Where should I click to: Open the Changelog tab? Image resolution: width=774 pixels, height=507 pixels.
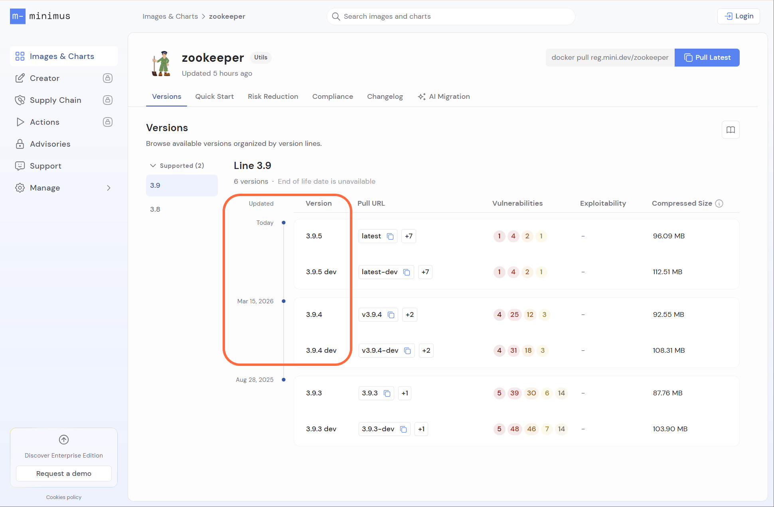click(x=385, y=97)
